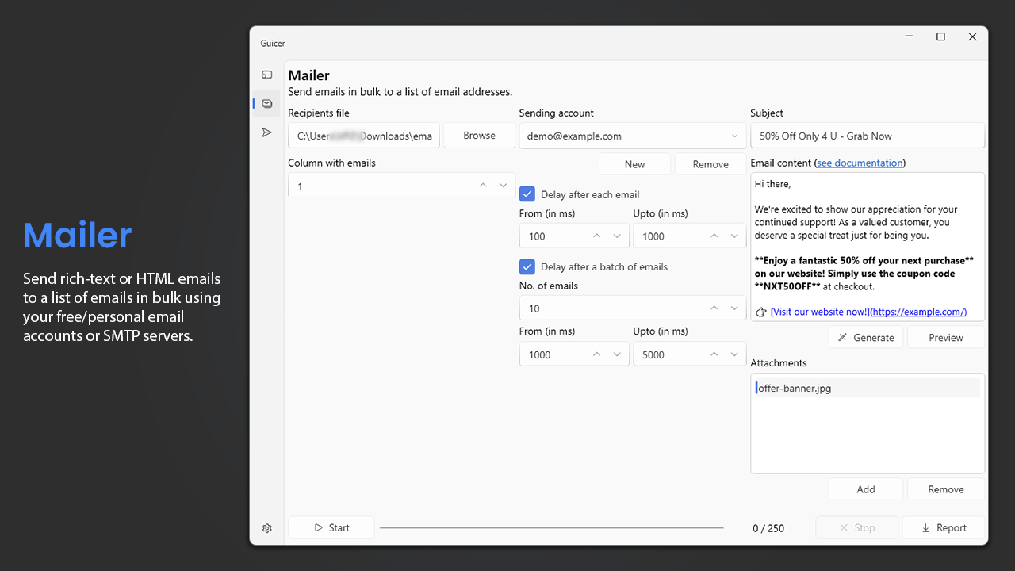Preview the email content
1015x571 pixels.
[946, 337]
